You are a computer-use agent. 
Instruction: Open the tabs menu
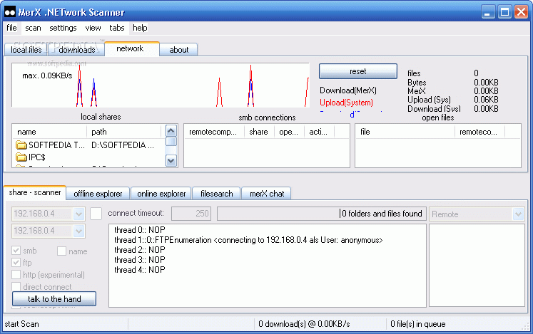pyautogui.click(x=116, y=28)
